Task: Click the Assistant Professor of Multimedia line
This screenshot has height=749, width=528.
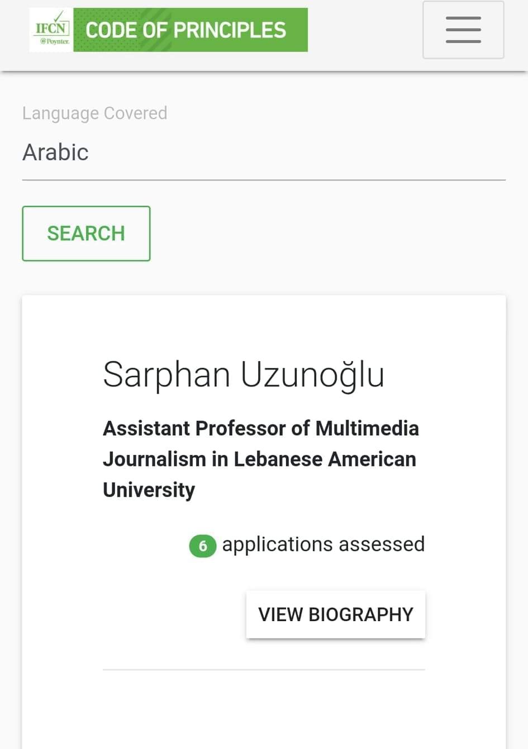Action: point(260,428)
